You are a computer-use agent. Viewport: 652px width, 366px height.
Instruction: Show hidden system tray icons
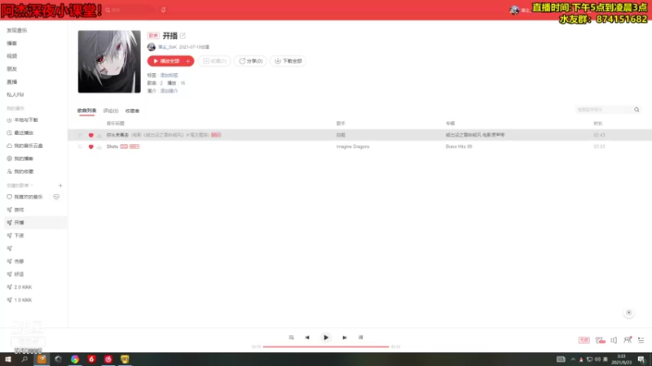pyautogui.click(x=573, y=359)
